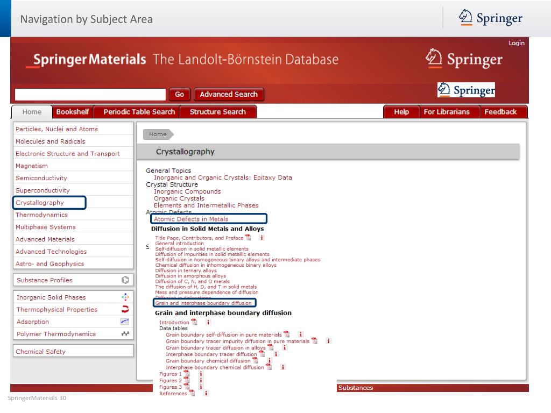
Task: Show info for Grain boundary self-diffusion in pure materials
Action: click(300, 334)
